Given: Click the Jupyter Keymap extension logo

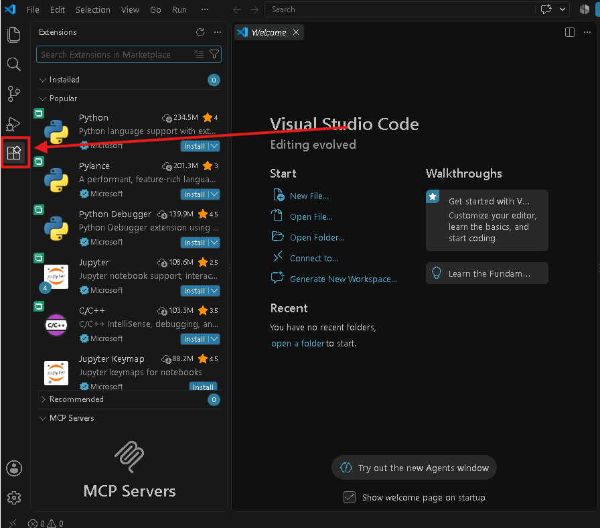Looking at the screenshot, I should [56, 373].
